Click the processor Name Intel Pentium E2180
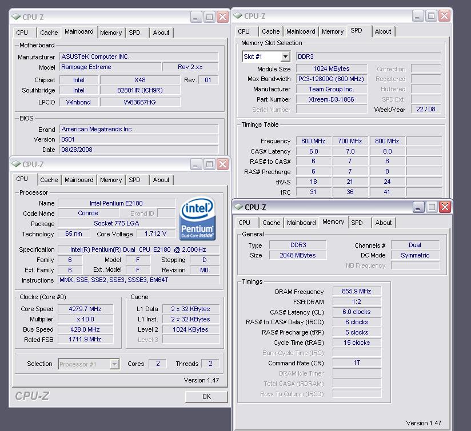This screenshot has width=471, height=431. coord(116,203)
